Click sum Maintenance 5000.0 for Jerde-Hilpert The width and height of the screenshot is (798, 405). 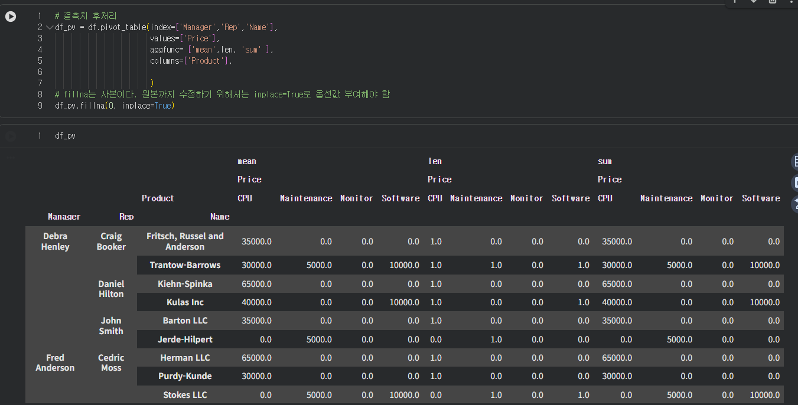(679, 339)
